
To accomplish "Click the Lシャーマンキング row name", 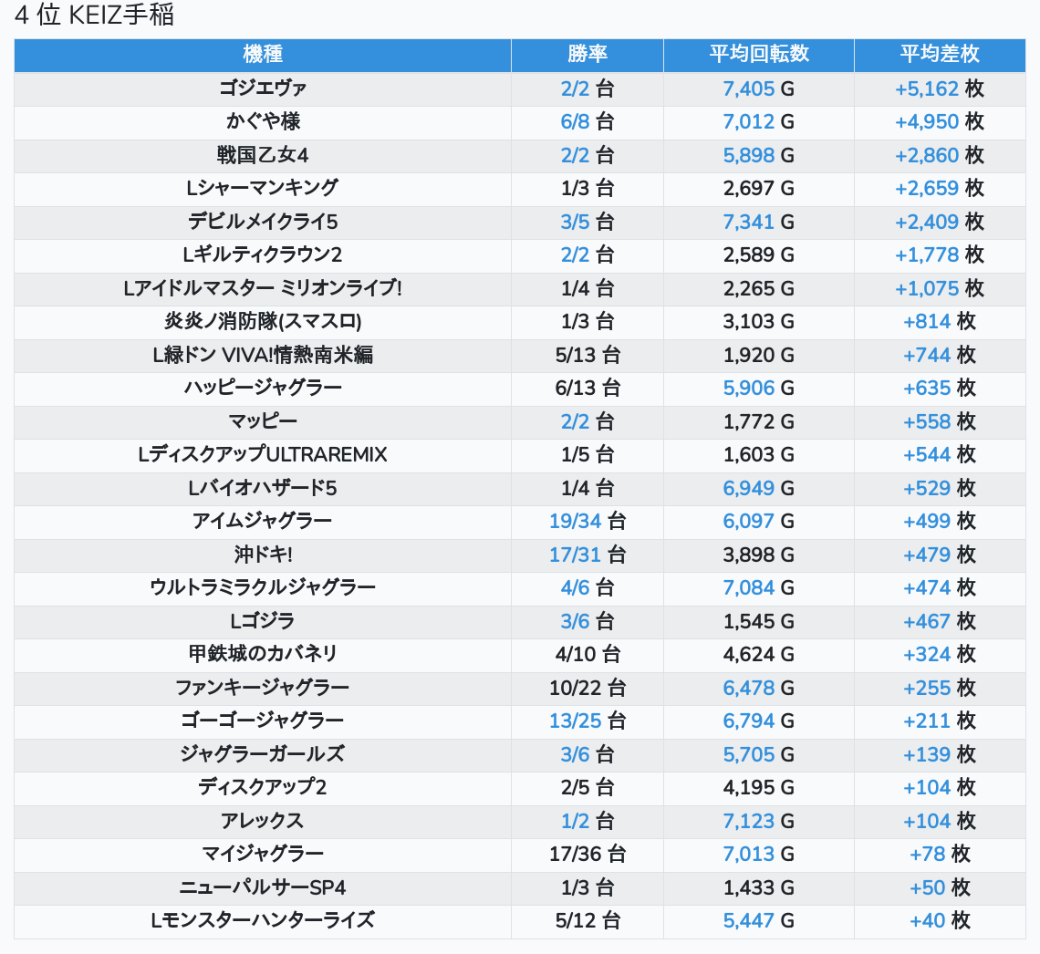I will point(263,188).
